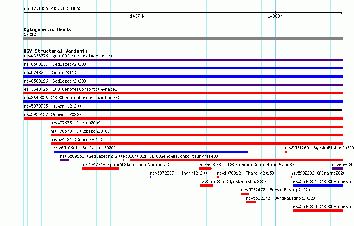
Task: Open esv3640031 (1000GenomesConsortiumPhase3) label
Action: click(x=170, y=156)
